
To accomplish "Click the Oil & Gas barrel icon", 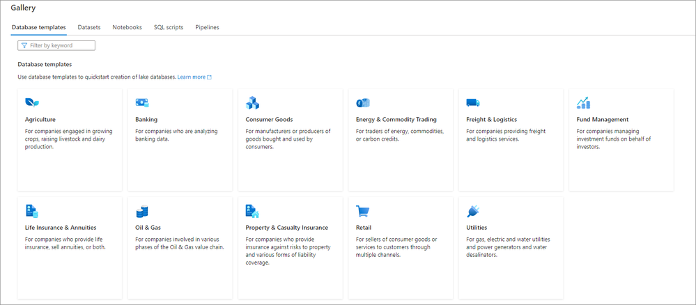I will [142, 211].
